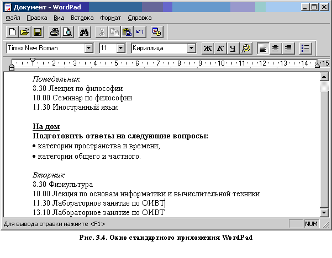
Task: Toggle underline formatting with the Ч button
Action: pos(233,49)
